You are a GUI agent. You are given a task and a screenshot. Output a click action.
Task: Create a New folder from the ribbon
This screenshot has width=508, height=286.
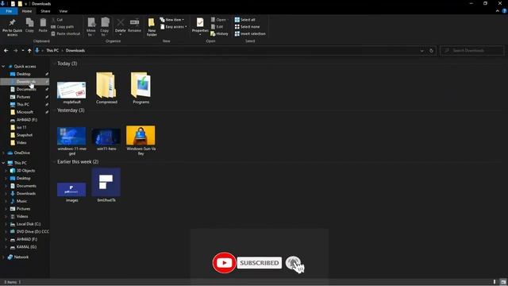coord(152,27)
